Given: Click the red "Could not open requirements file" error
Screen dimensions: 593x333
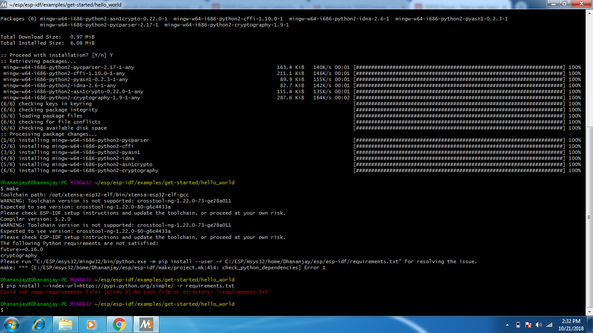Looking at the screenshot, I should pyautogui.click(x=135, y=292).
